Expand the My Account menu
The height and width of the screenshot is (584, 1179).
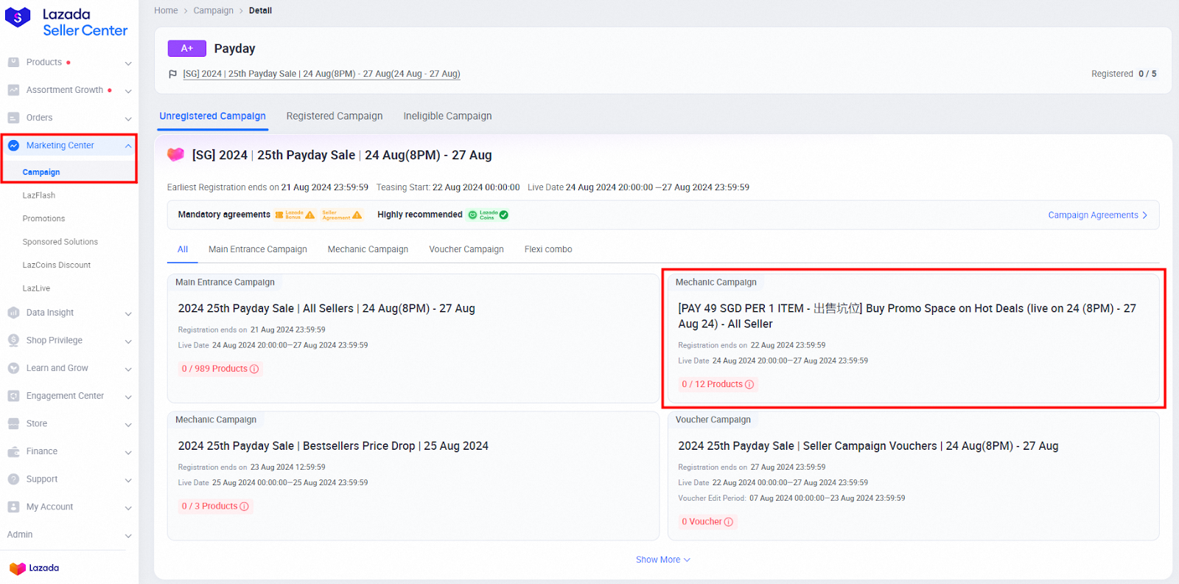pyautogui.click(x=128, y=507)
